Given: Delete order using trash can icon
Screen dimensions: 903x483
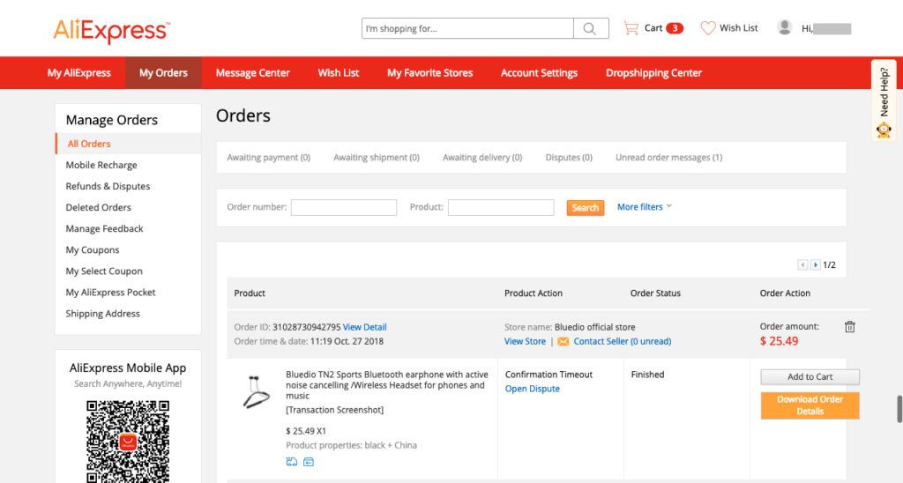Looking at the screenshot, I should click(849, 327).
